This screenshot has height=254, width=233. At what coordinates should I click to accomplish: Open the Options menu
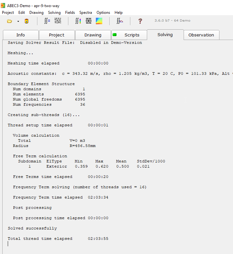pyautogui.click(x=103, y=13)
